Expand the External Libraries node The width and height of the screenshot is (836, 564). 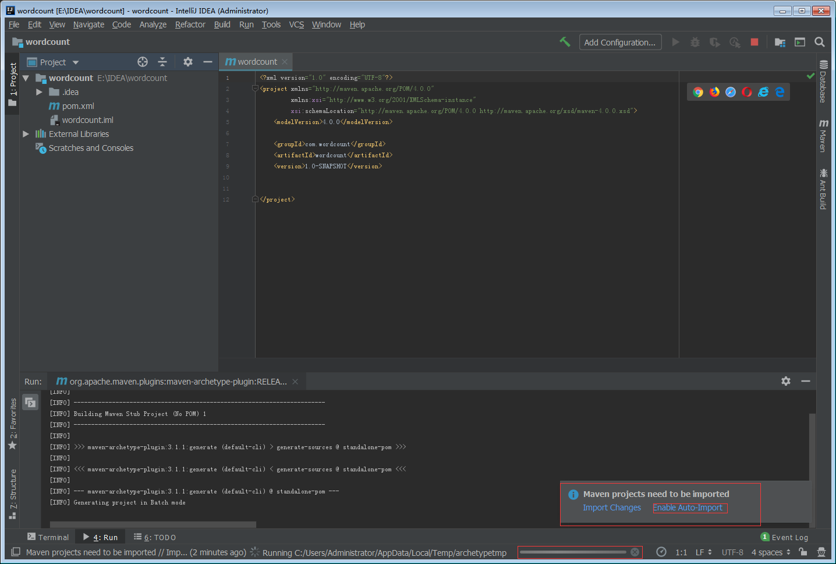tap(26, 134)
